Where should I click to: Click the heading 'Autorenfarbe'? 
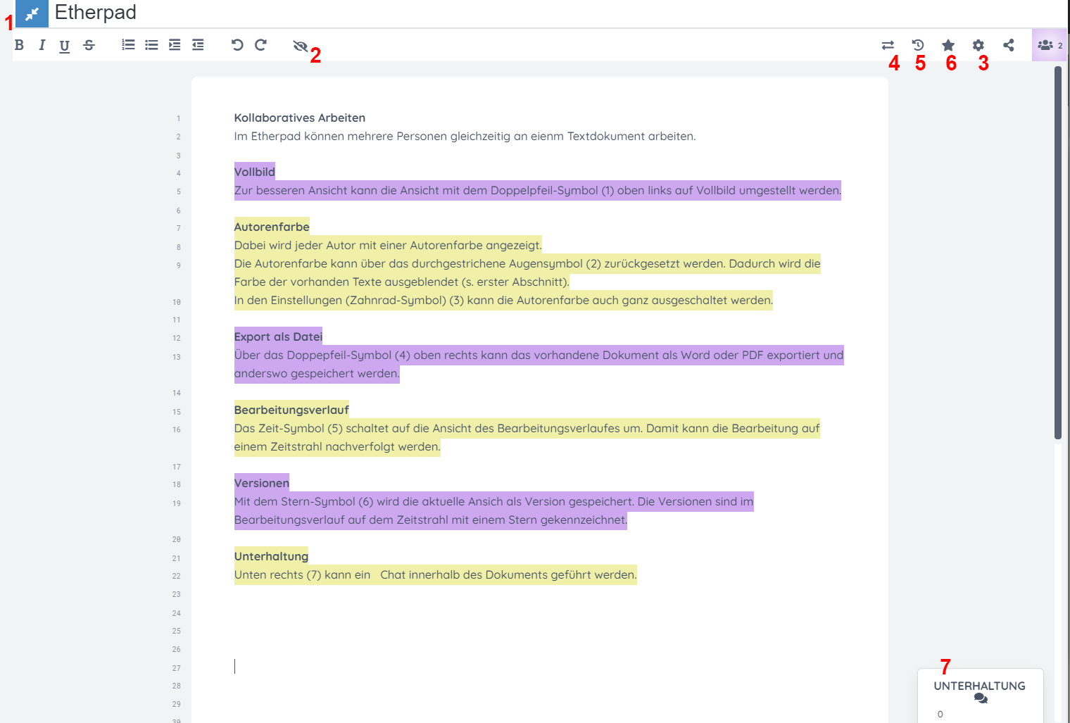tap(272, 227)
